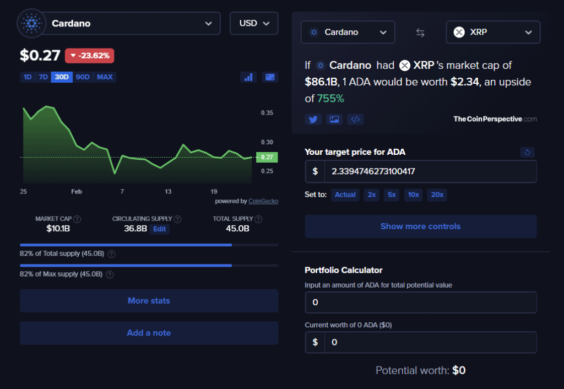This screenshot has height=389, width=564.
Task: Click Show more controls button
Action: coord(421,226)
